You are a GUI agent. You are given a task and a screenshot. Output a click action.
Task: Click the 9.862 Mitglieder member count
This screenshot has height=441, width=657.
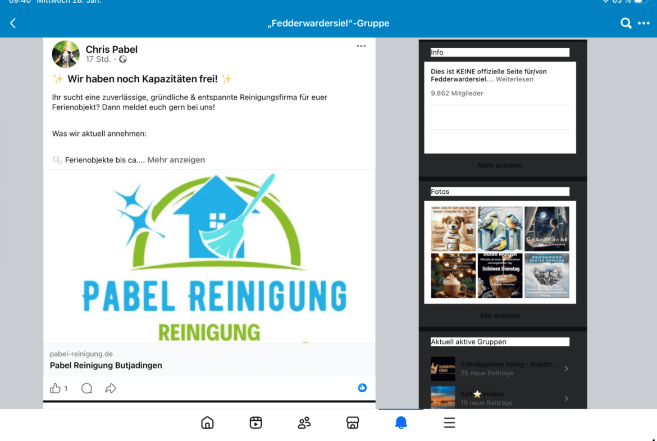[x=457, y=93]
